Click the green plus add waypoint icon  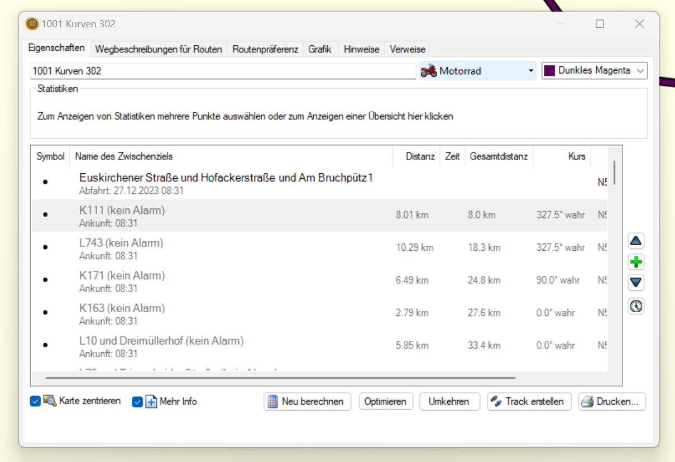click(636, 262)
